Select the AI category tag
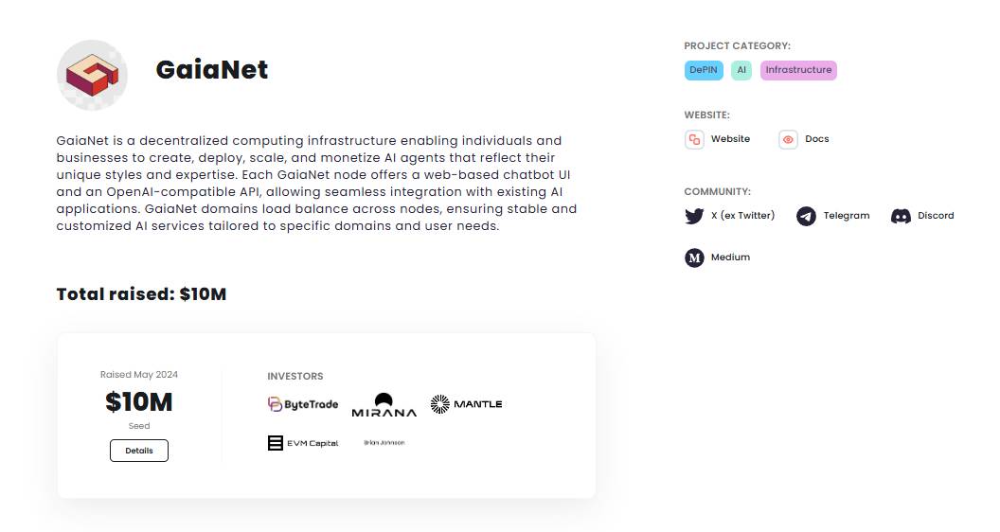Screen dimensions: 1000x532 click(x=741, y=70)
